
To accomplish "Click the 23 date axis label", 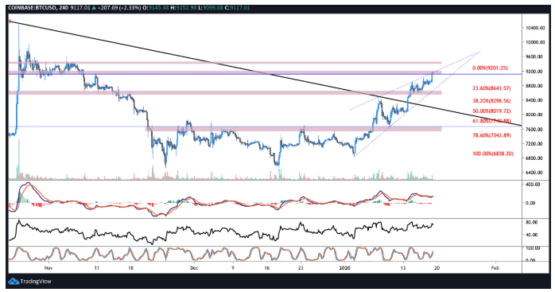I will tap(301, 268).
